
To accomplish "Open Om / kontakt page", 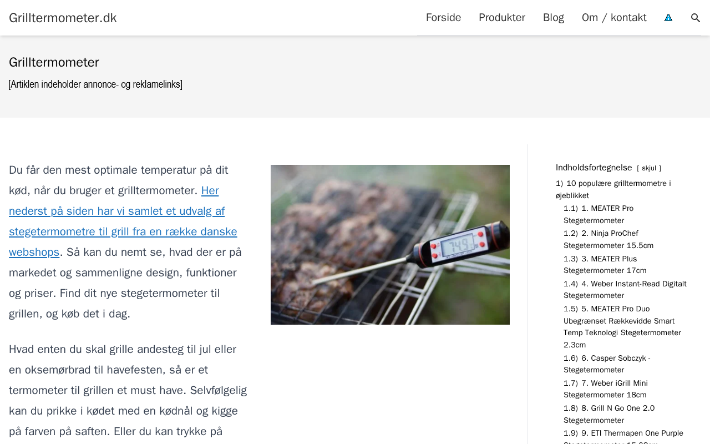I will click(614, 18).
